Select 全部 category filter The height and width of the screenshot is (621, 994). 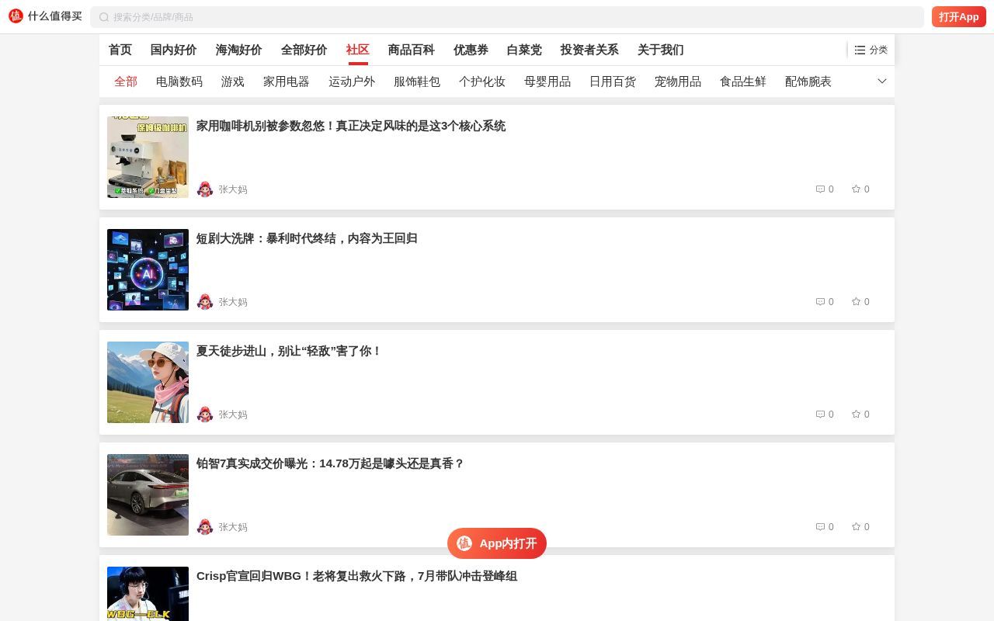coord(126,82)
